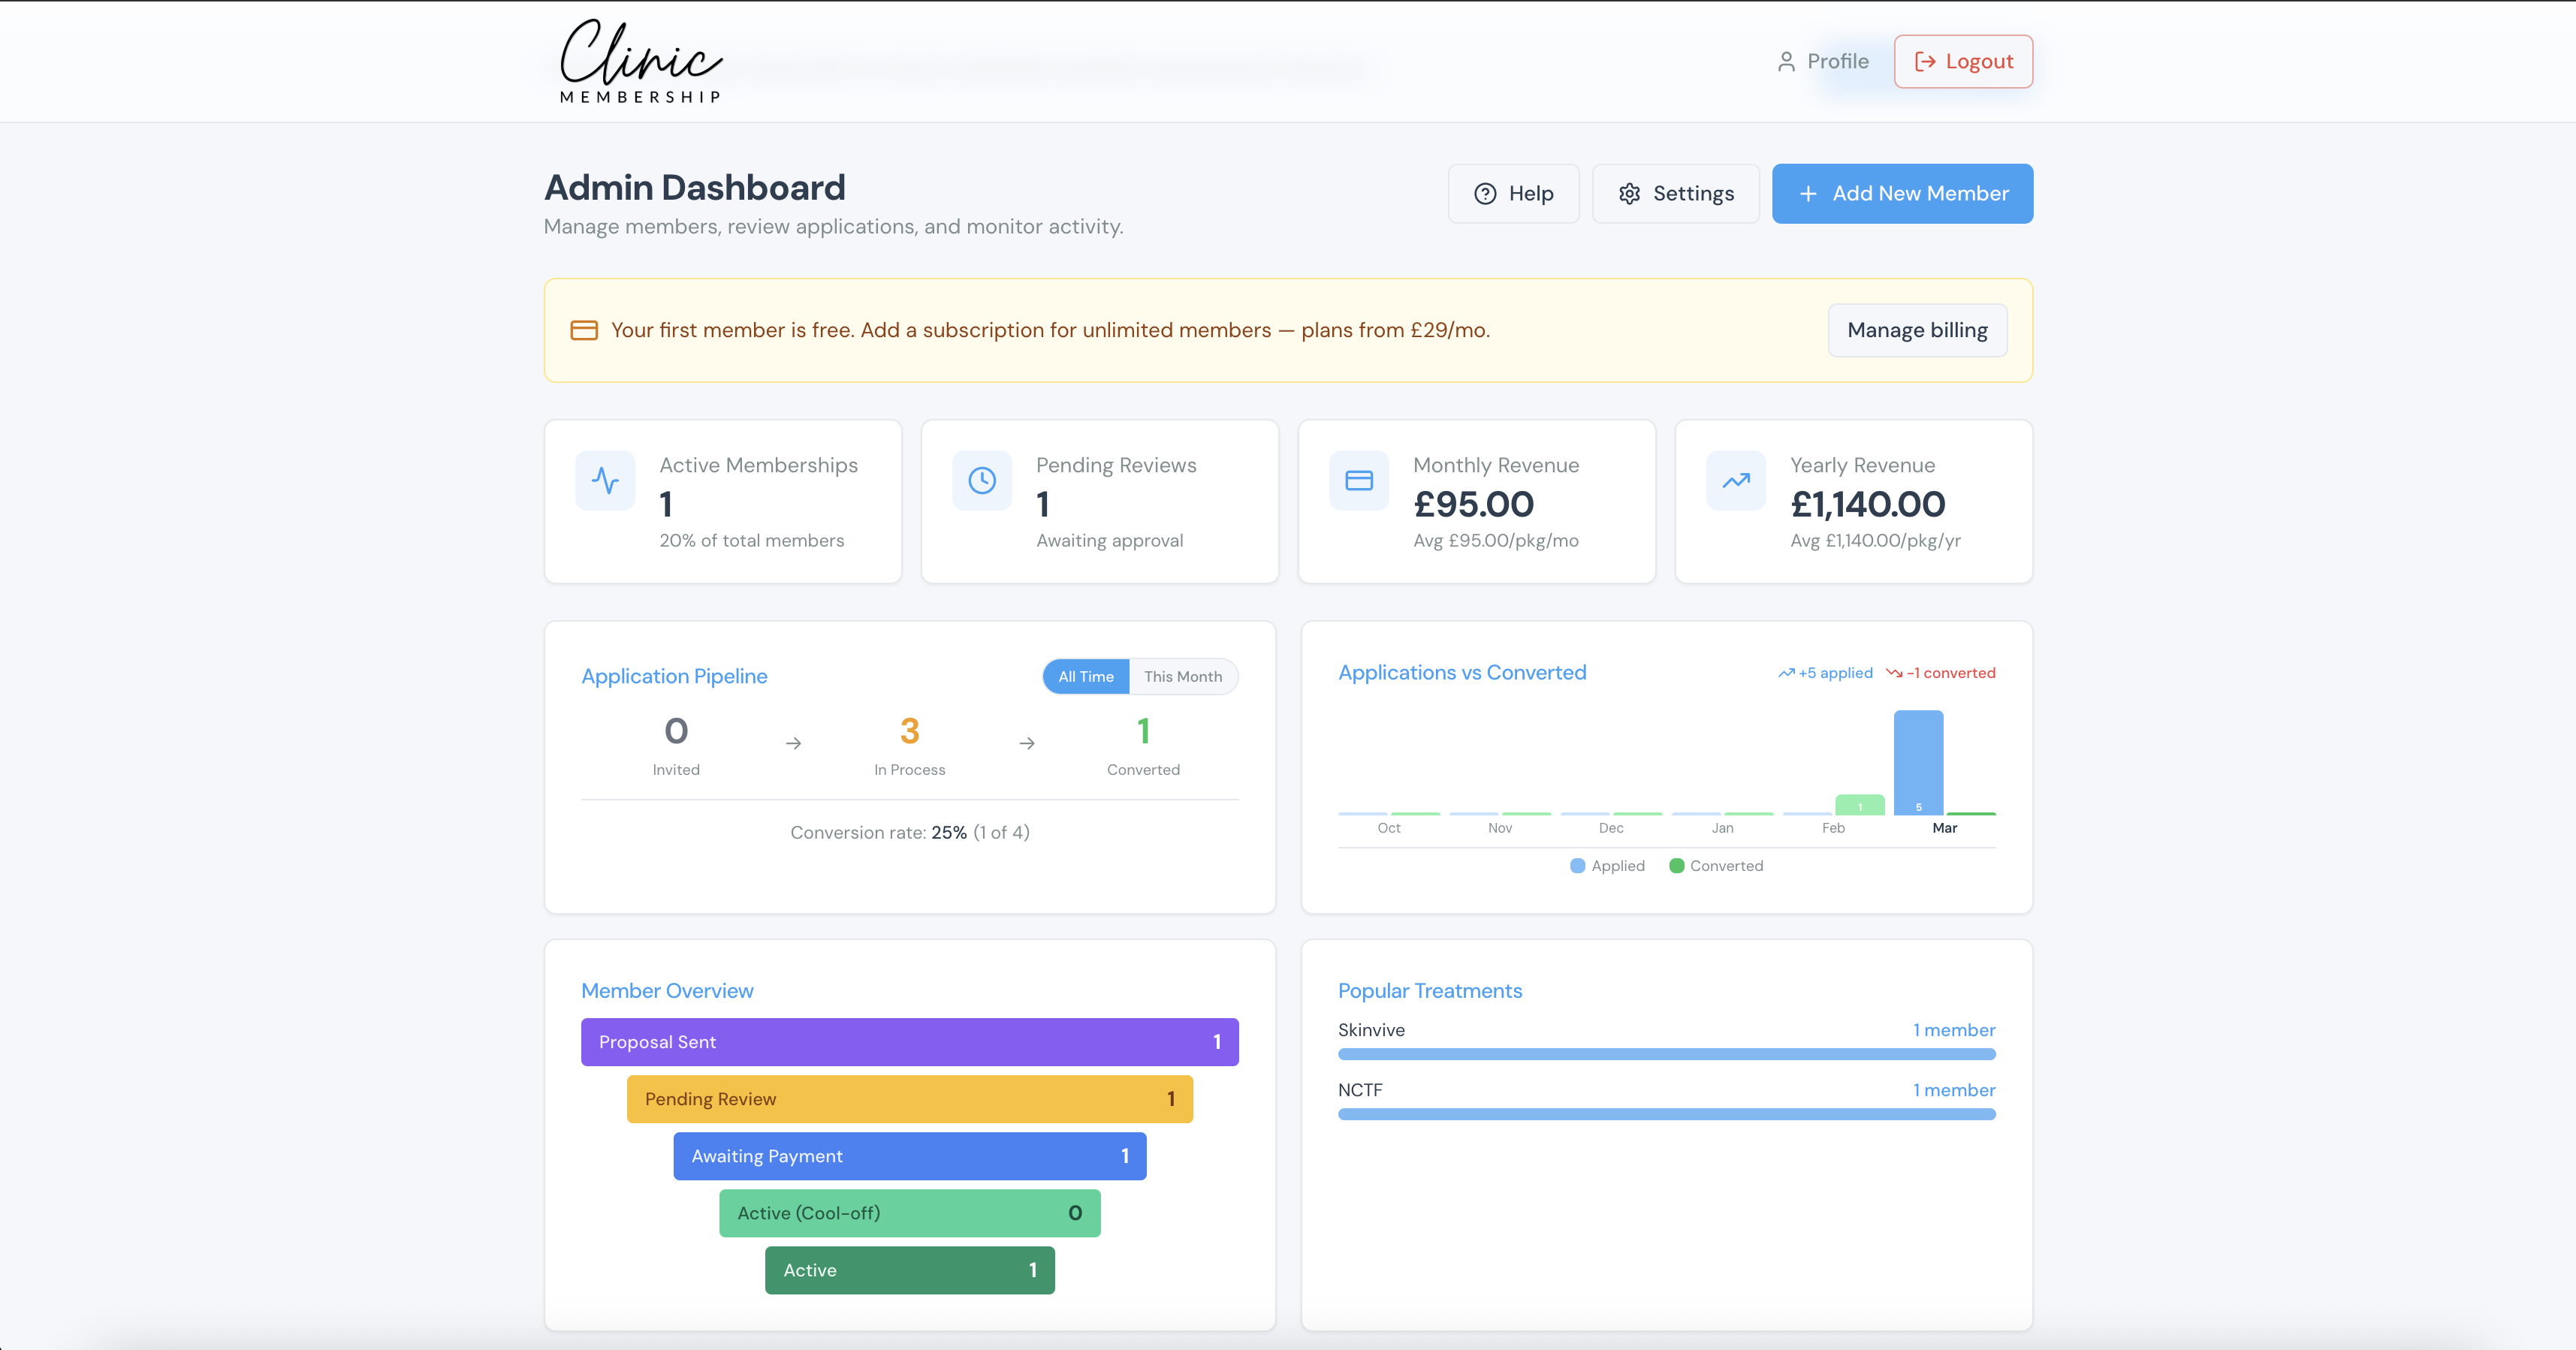Toggle the Applied legend series
The height and width of the screenshot is (1350, 2576).
[1607, 866]
